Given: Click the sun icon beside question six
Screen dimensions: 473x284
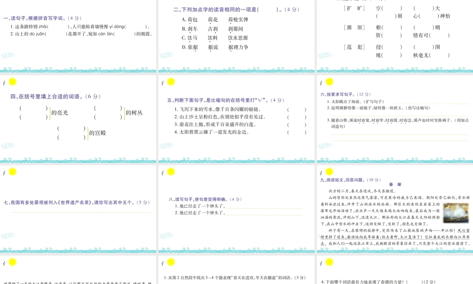Looking at the screenshot, I should [x=330, y=82].
